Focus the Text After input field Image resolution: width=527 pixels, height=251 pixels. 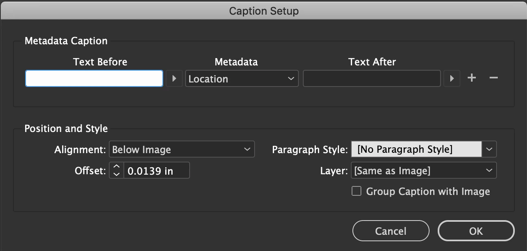point(371,78)
